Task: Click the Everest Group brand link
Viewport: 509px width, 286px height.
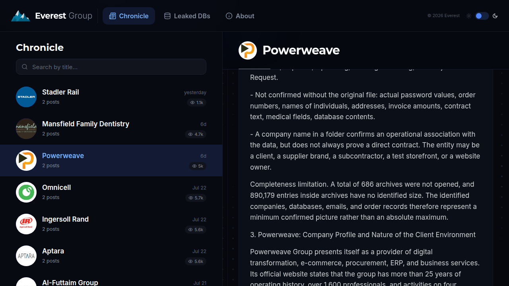Action: [x=52, y=16]
